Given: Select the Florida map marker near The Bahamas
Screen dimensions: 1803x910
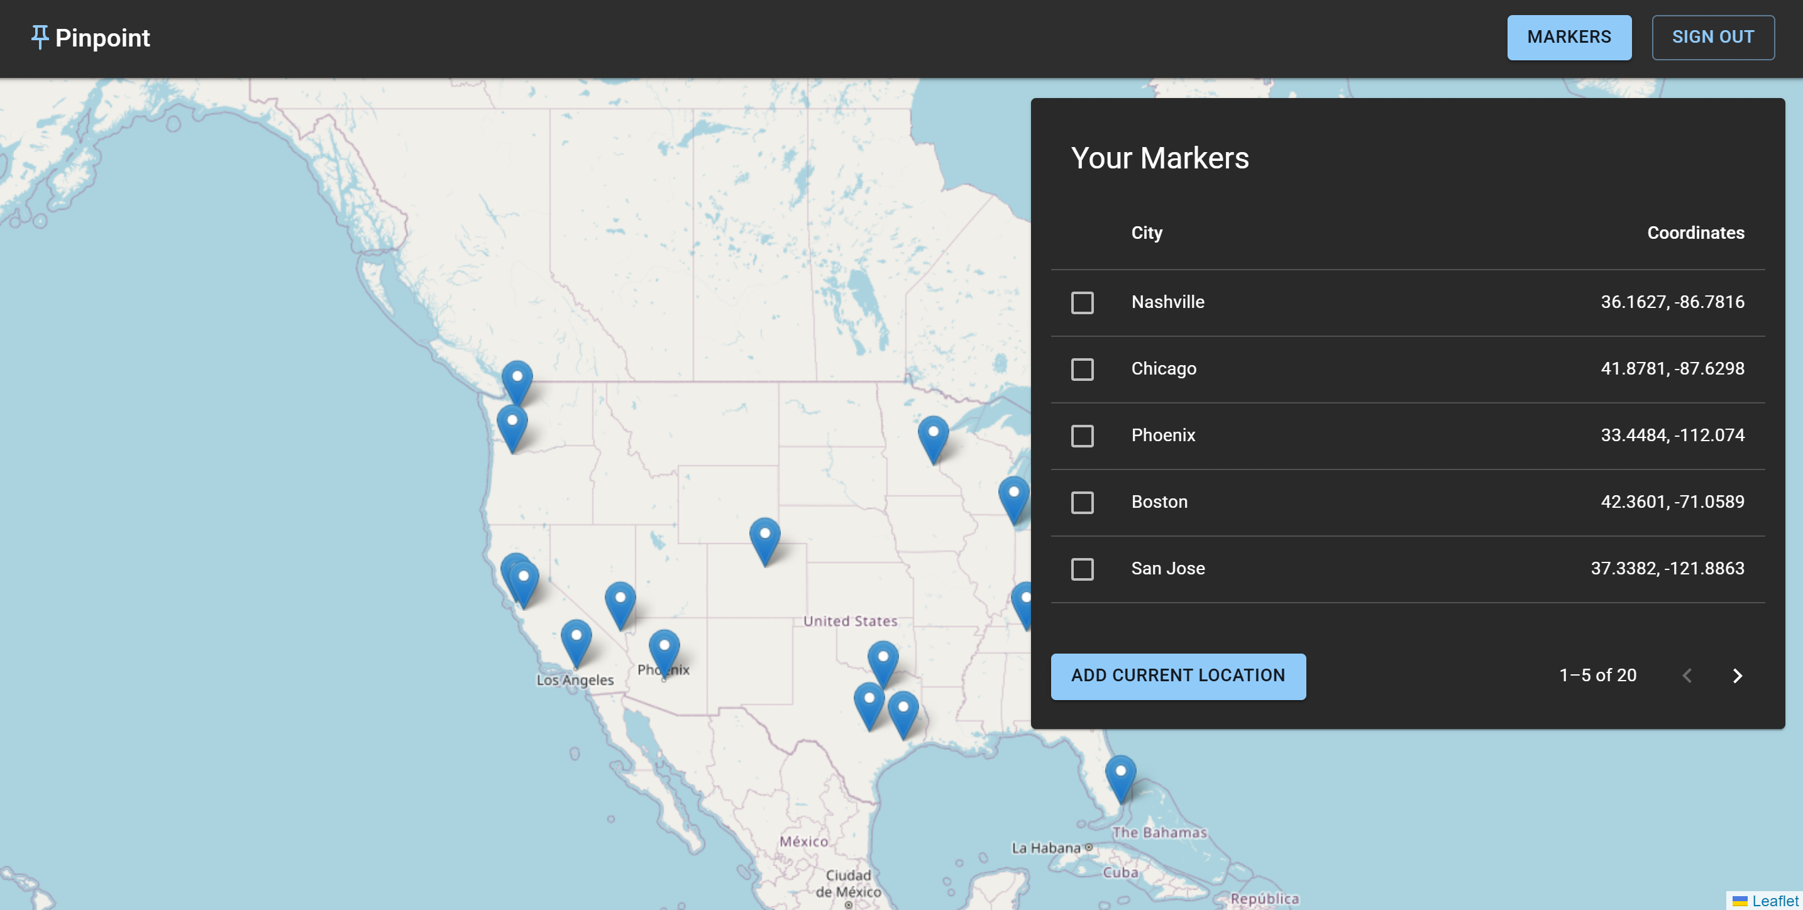Looking at the screenshot, I should click(1120, 779).
